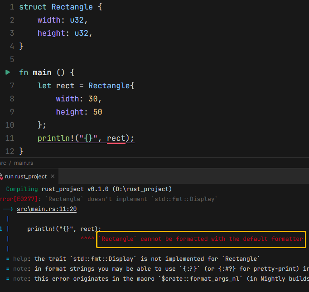309x292 pixels.
Task: Click the red-underlined rect argument in println
Action: pos(116,138)
